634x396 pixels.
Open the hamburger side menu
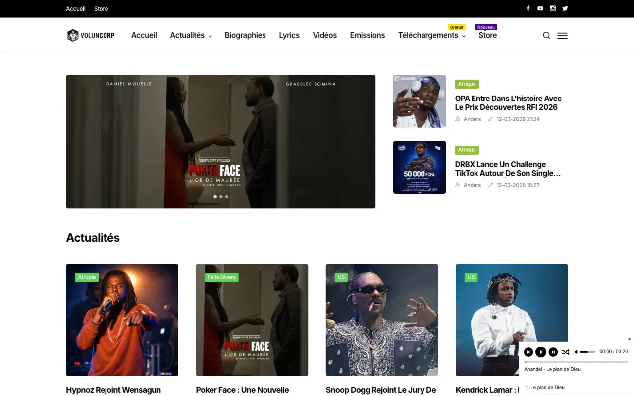coord(562,36)
